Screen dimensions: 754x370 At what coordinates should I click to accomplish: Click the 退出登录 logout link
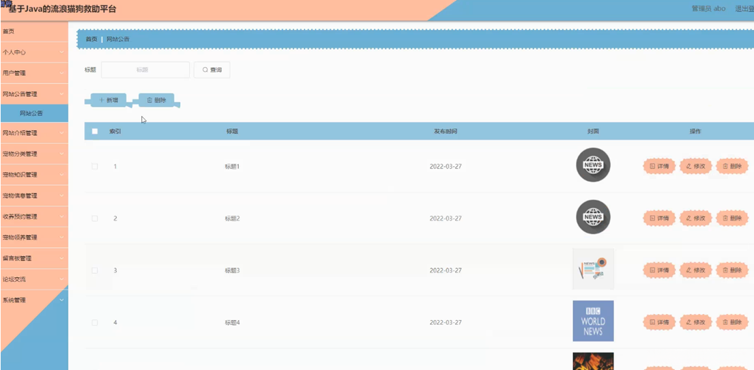(x=744, y=9)
